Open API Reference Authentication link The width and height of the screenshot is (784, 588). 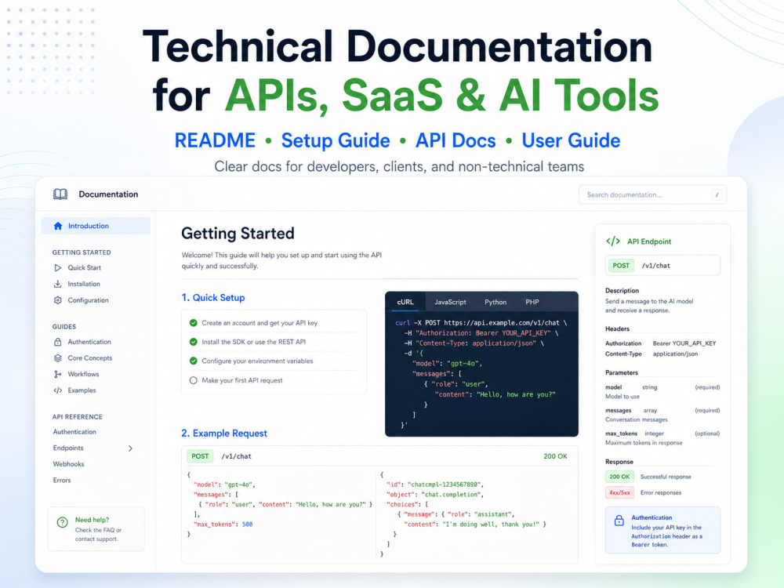click(x=74, y=432)
